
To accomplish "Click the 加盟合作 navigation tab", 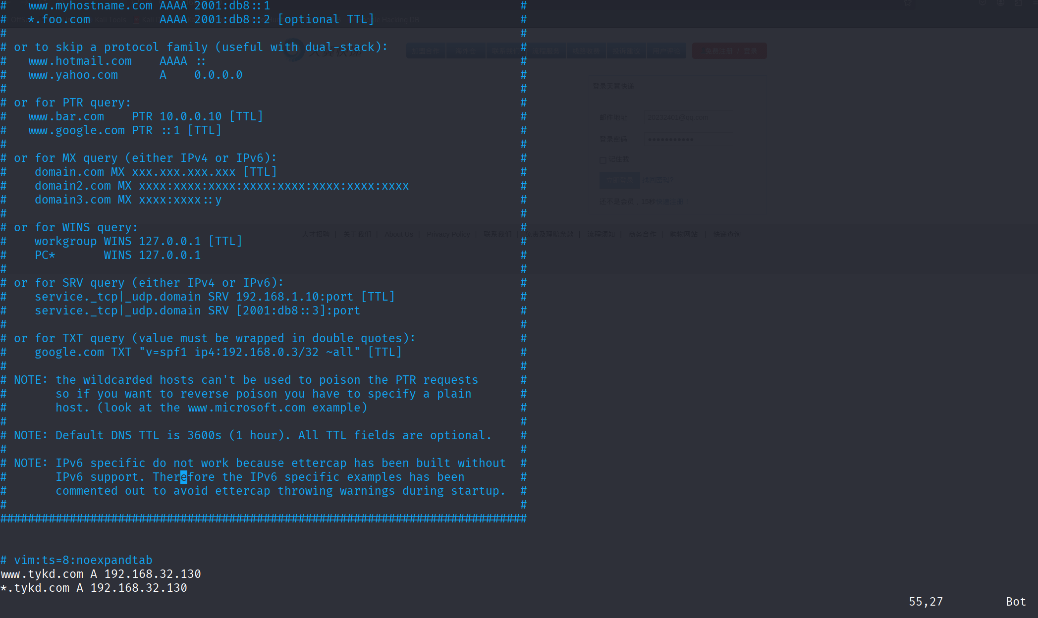I will [426, 51].
